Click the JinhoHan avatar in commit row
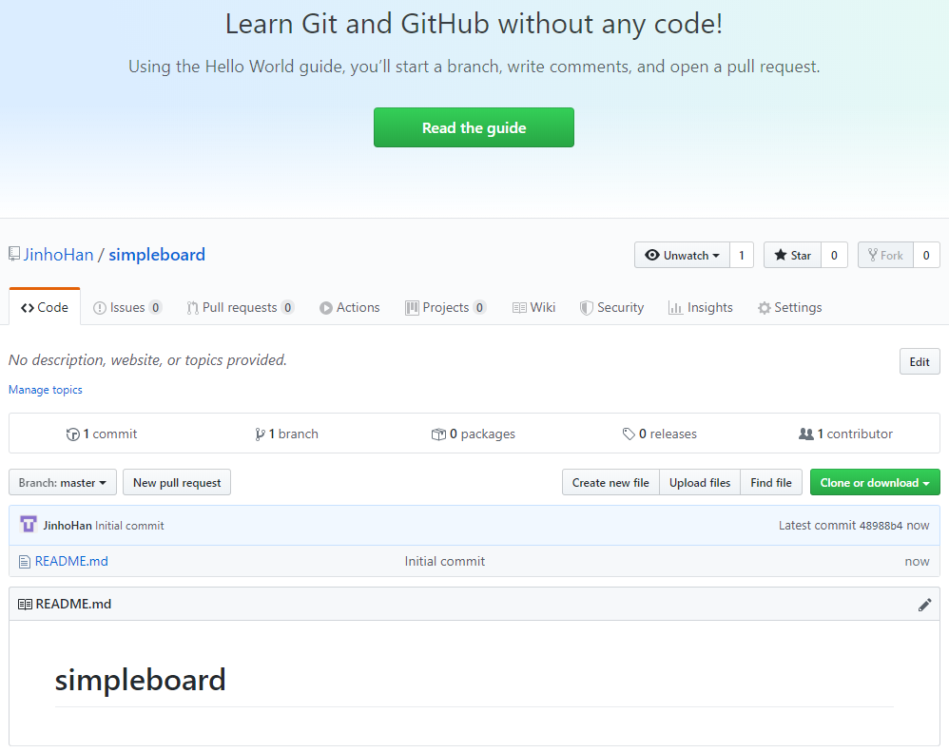The height and width of the screenshot is (752, 949). click(x=29, y=525)
